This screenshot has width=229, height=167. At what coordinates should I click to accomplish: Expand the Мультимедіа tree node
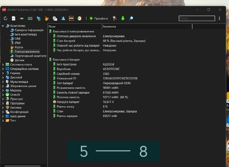(3, 82)
